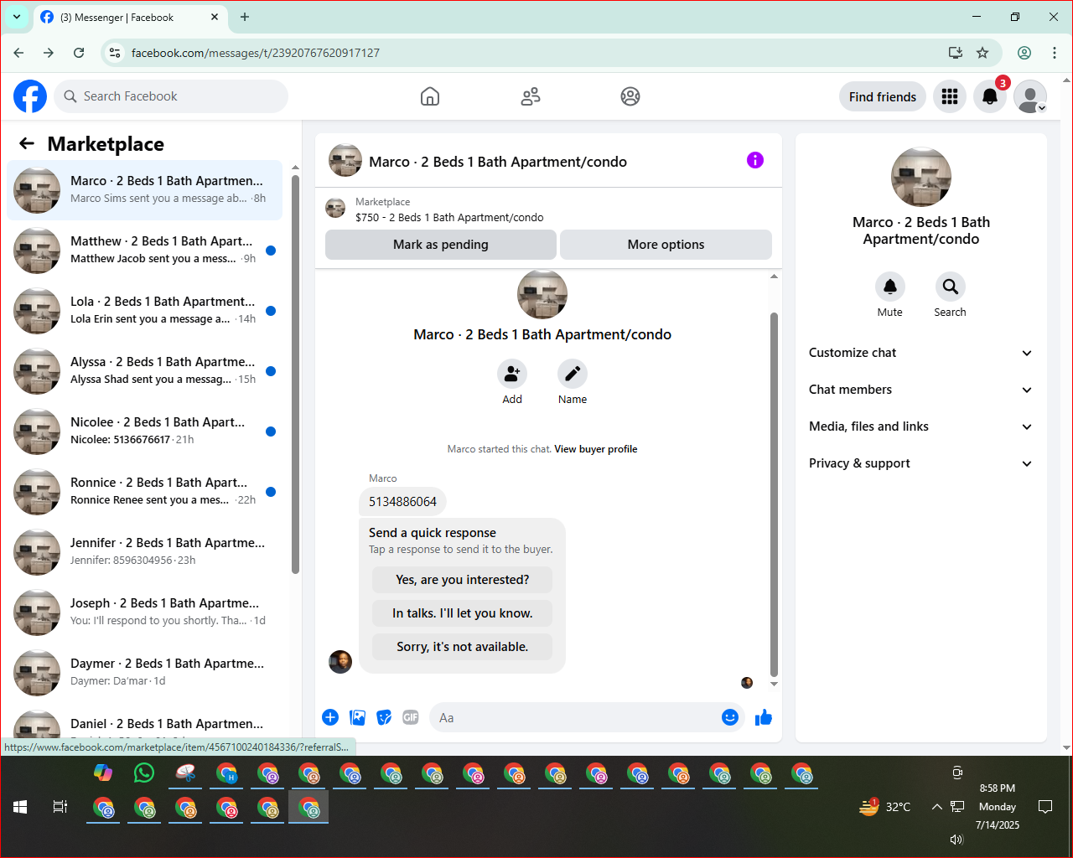Open WhatsApp from the taskbar
This screenshot has width=1073, height=858.
click(144, 773)
